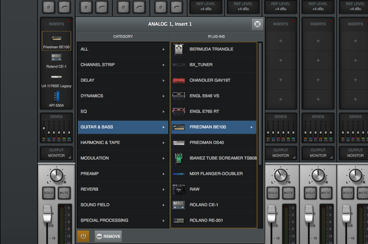
Task: Toggle MUTE on the first channel
Action: coord(64,193)
